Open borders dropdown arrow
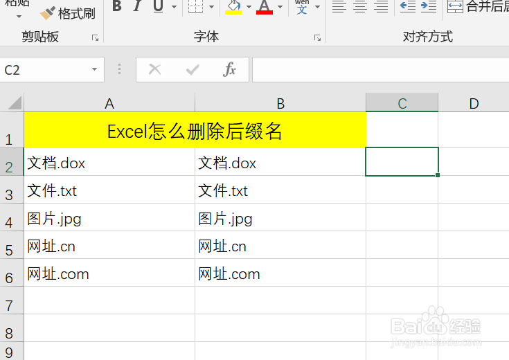This screenshot has width=509, height=360. [x=212, y=6]
